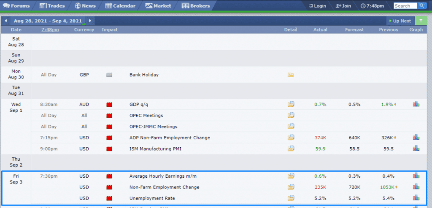
Task: Open detail folder for GDP q/q
Action: 291,105
